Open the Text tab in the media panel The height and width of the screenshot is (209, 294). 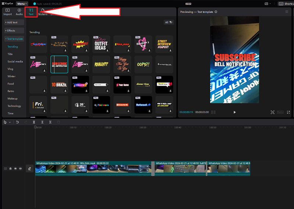point(31,12)
